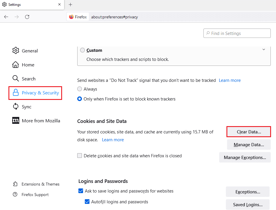This screenshot has height=210, width=276.
Task: Open Firefox Support link
Action: click(35, 195)
